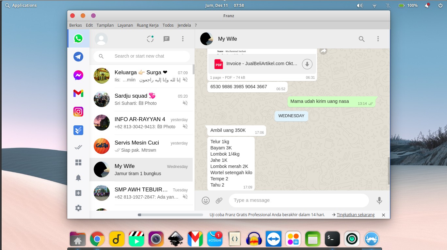The width and height of the screenshot is (447, 250).
Task: Start a new chat using the message icon
Action: [x=167, y=39]
